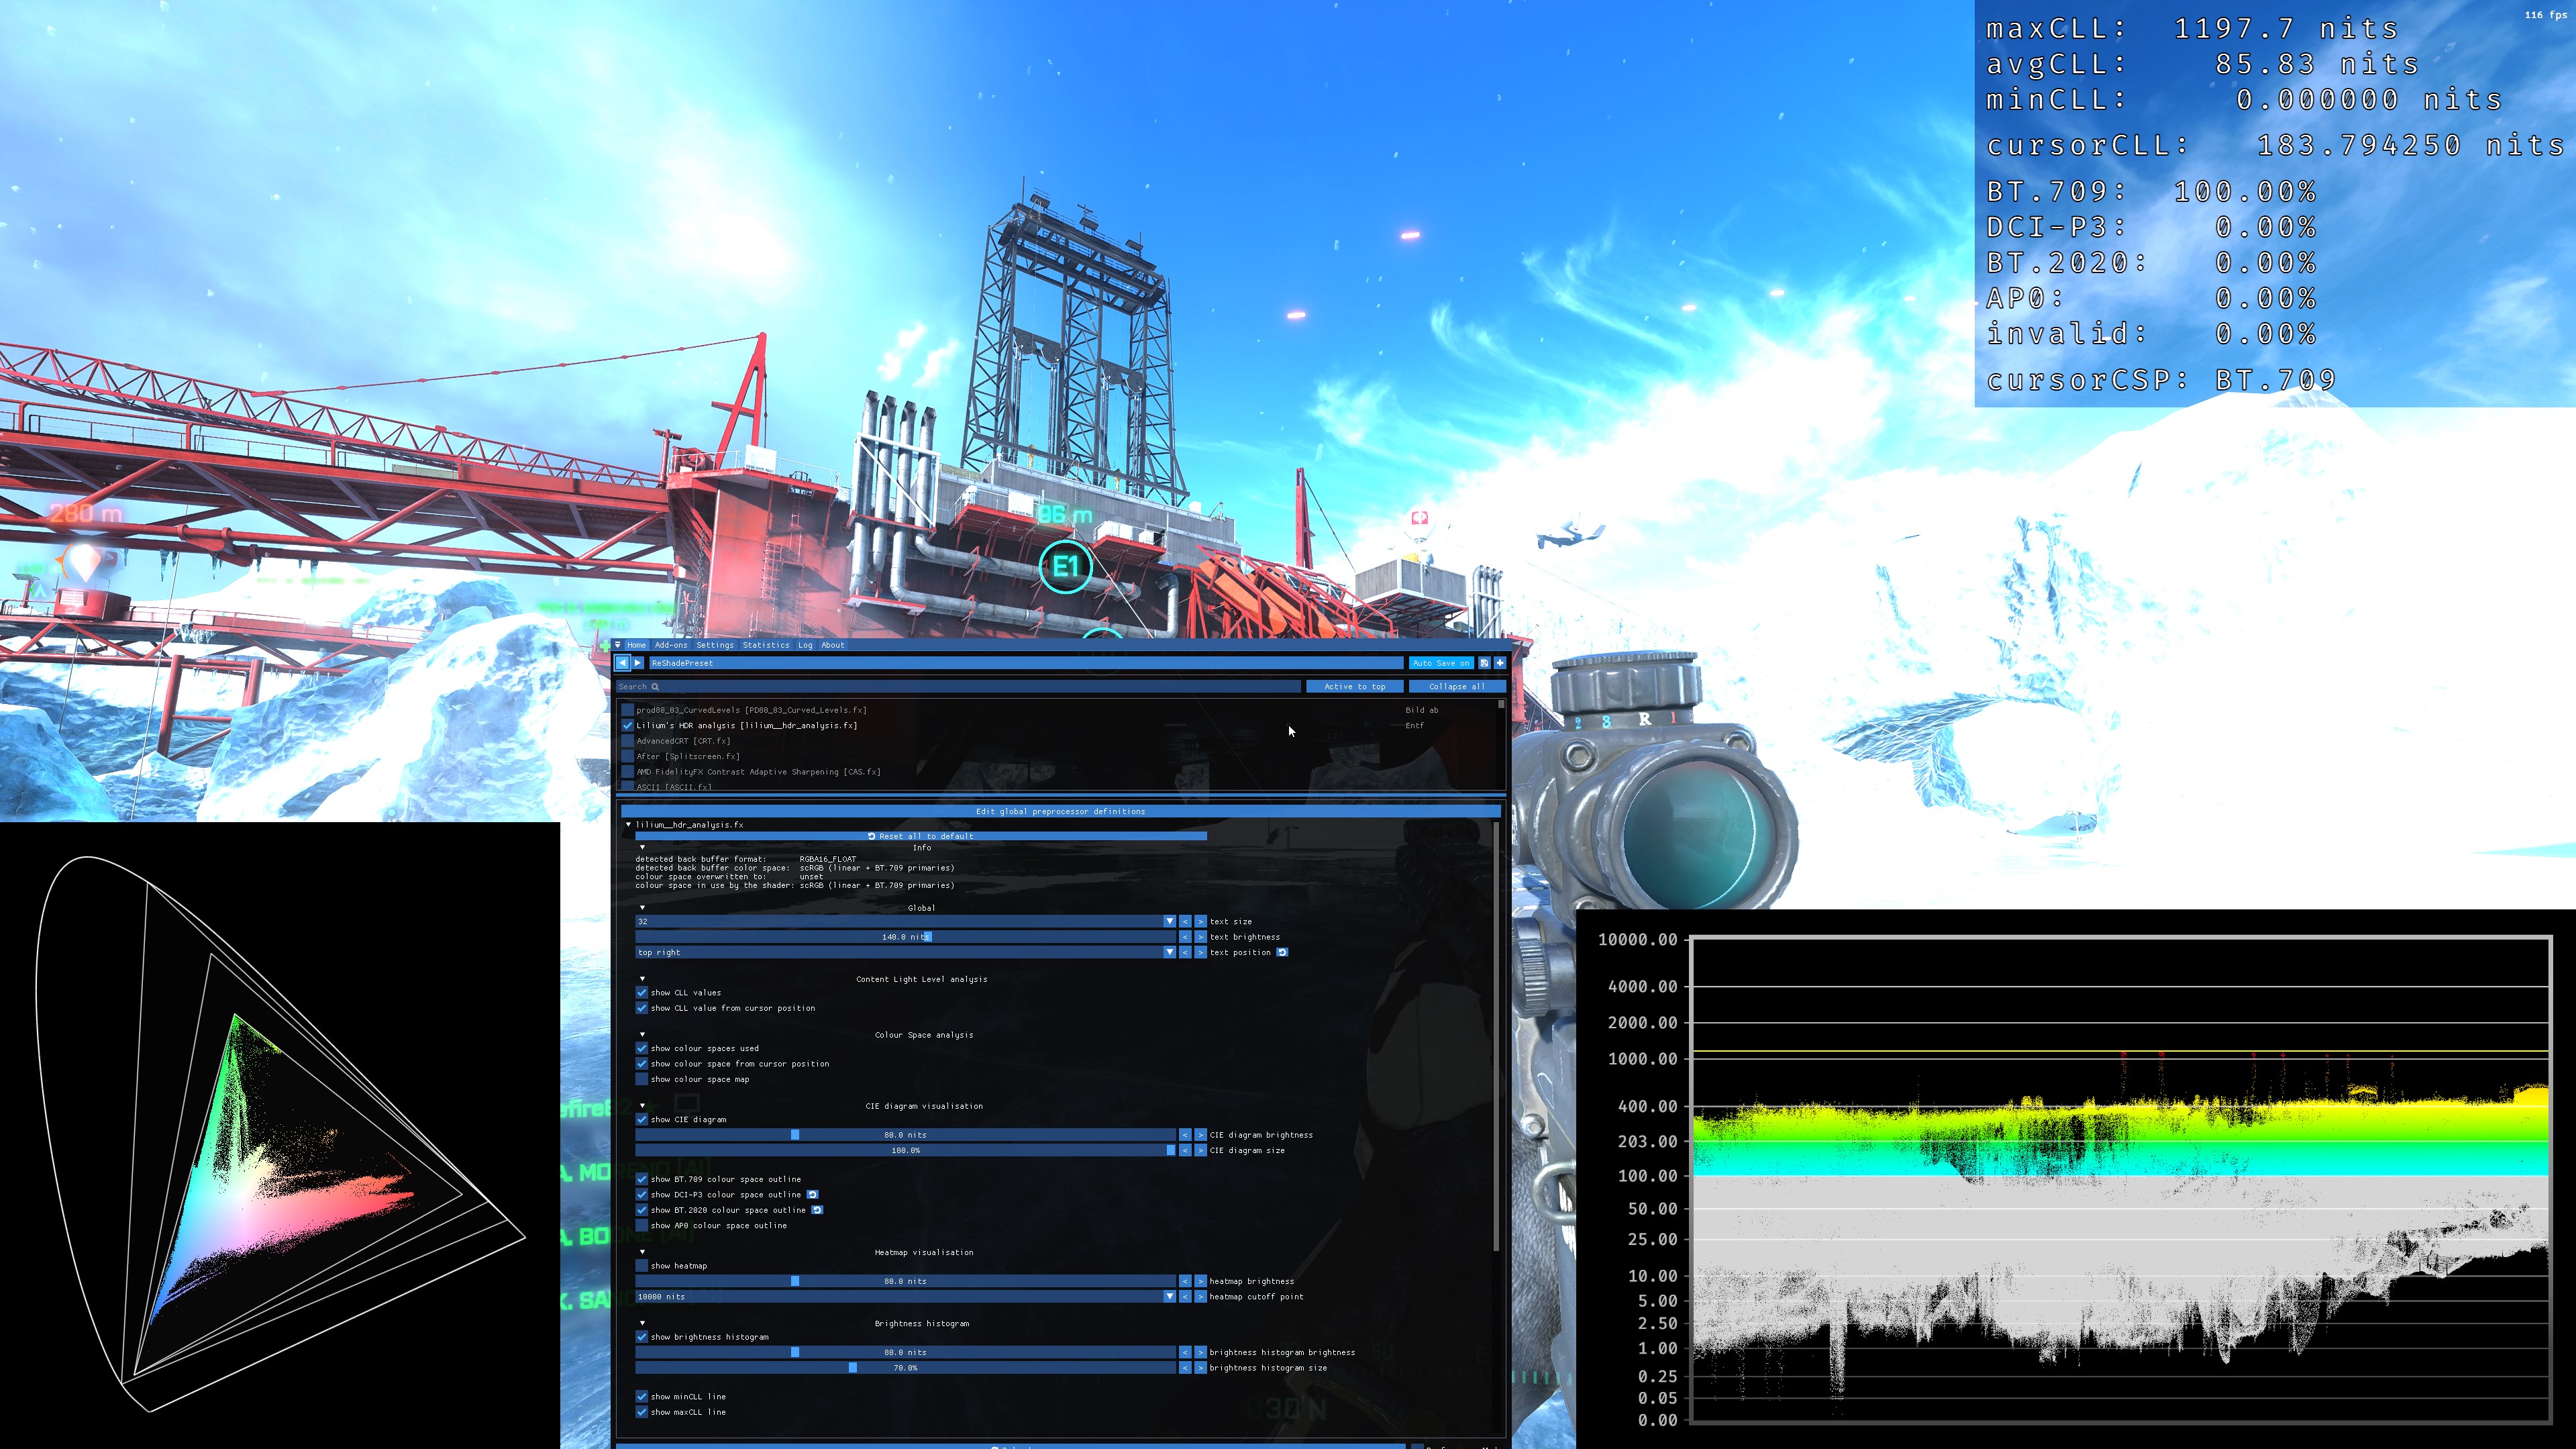This screenshot has width=2576, height=1449.
Task: Reset text position to default
Action: 1283,952
